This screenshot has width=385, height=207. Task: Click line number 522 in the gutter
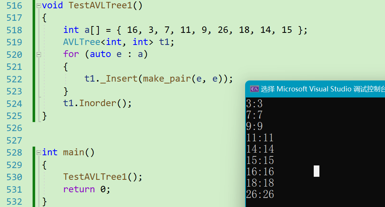point(14,79)
